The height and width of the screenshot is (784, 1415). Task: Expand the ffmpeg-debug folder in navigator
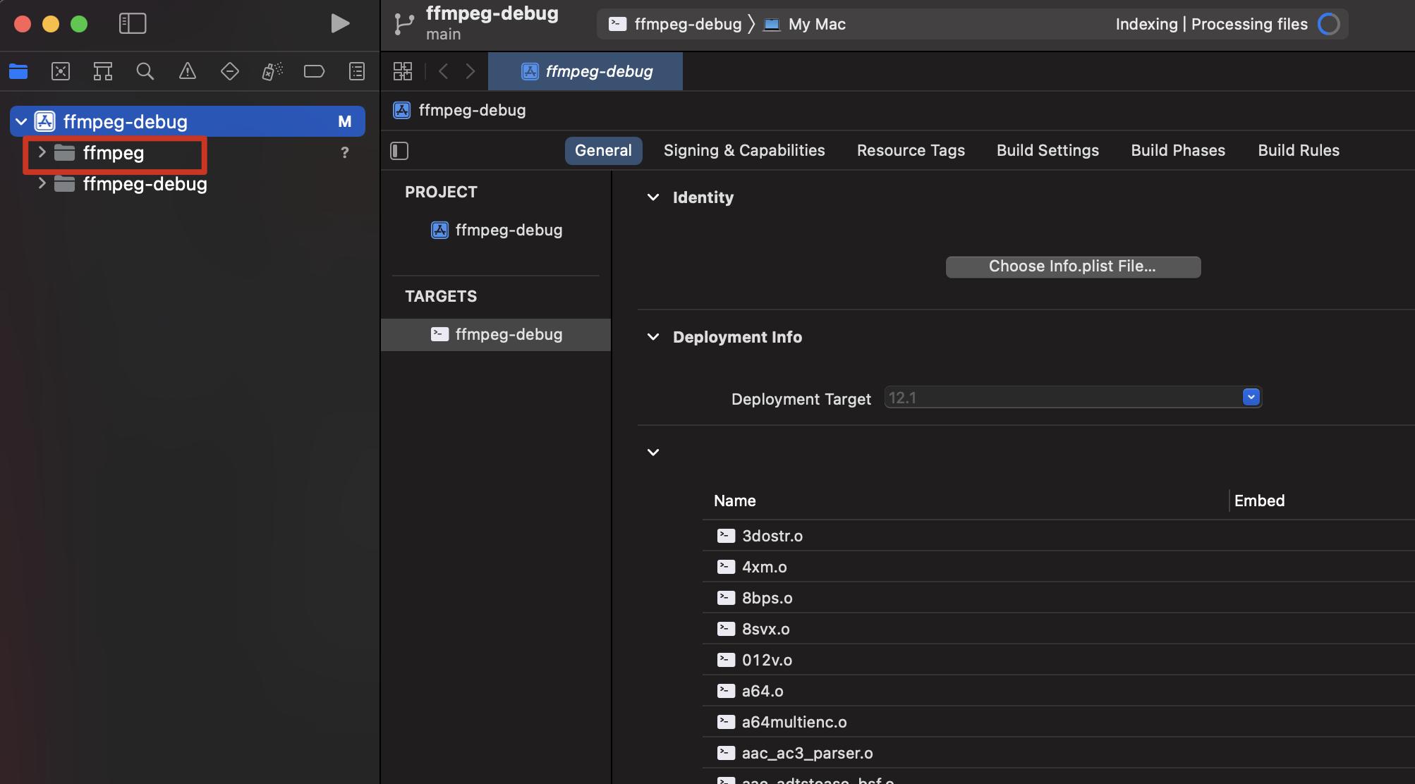coord(42,183)
